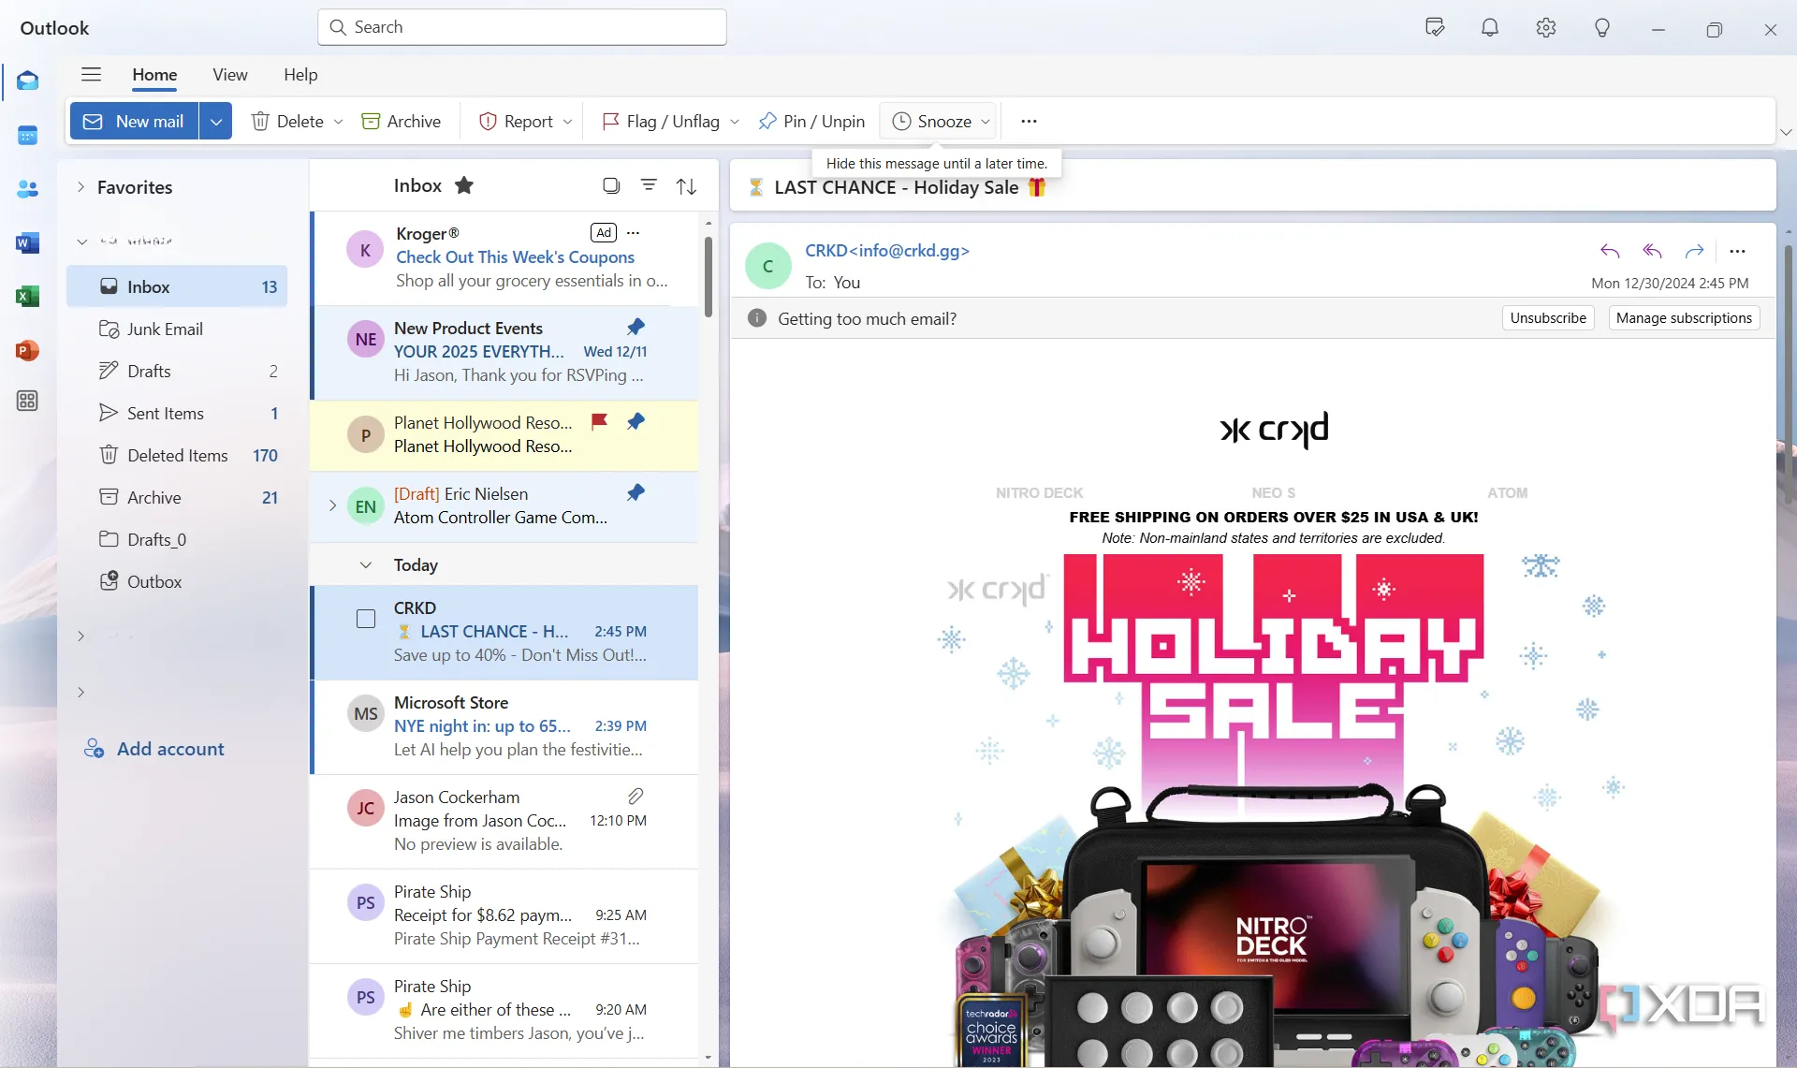Image resolution: width=1797 pixels, height=1068 pixels.
Task: Open the Help tab
Action: [300, 75]
